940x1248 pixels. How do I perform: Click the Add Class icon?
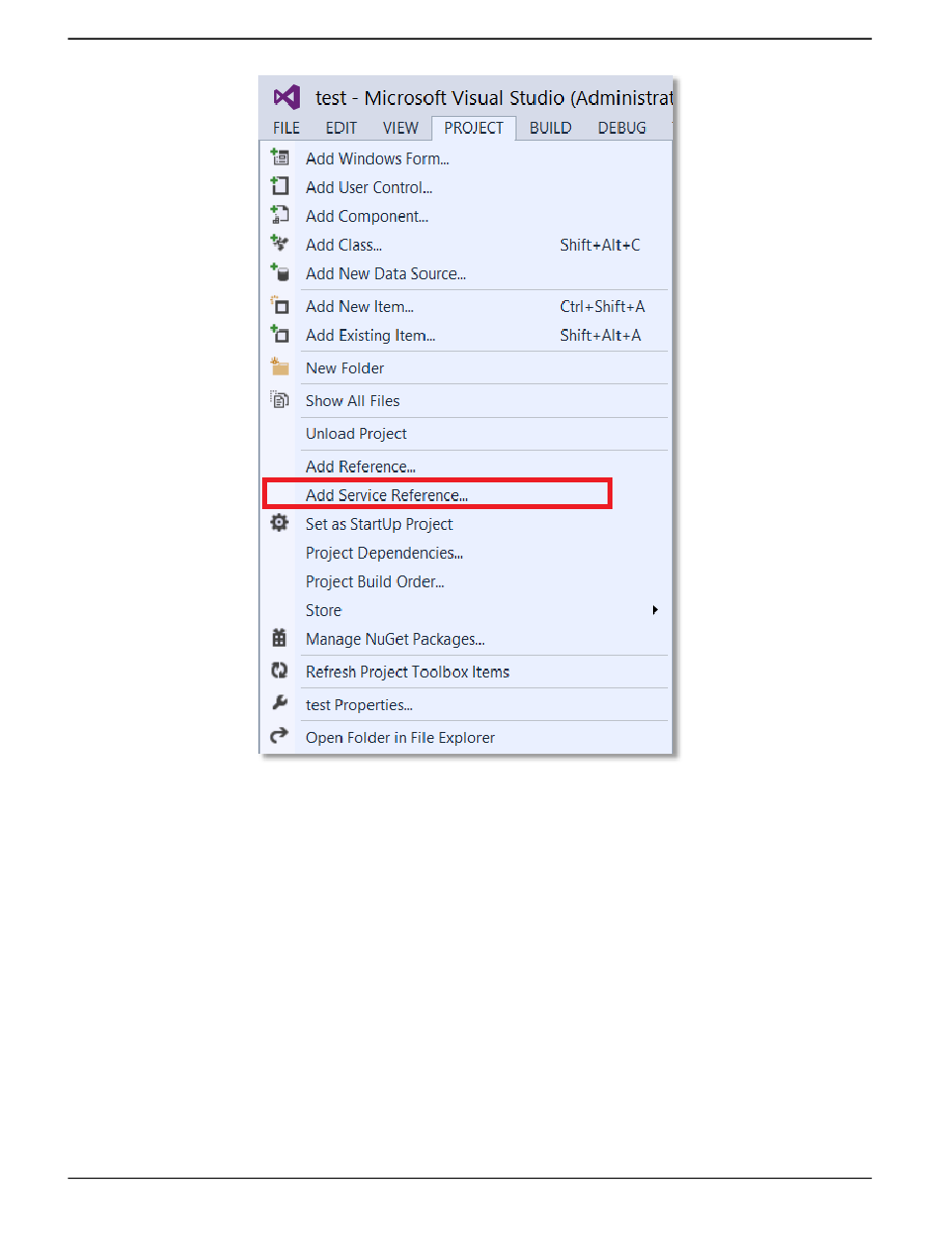pyautogui.click(x=280, y=244)
